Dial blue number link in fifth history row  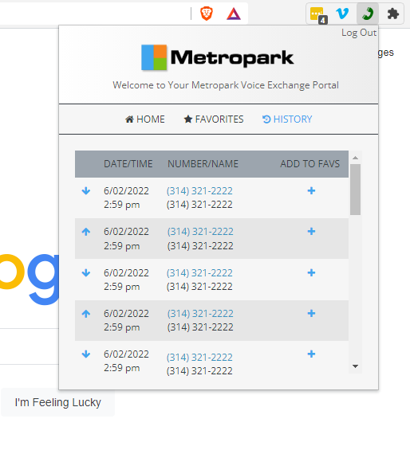pos(199,358)
